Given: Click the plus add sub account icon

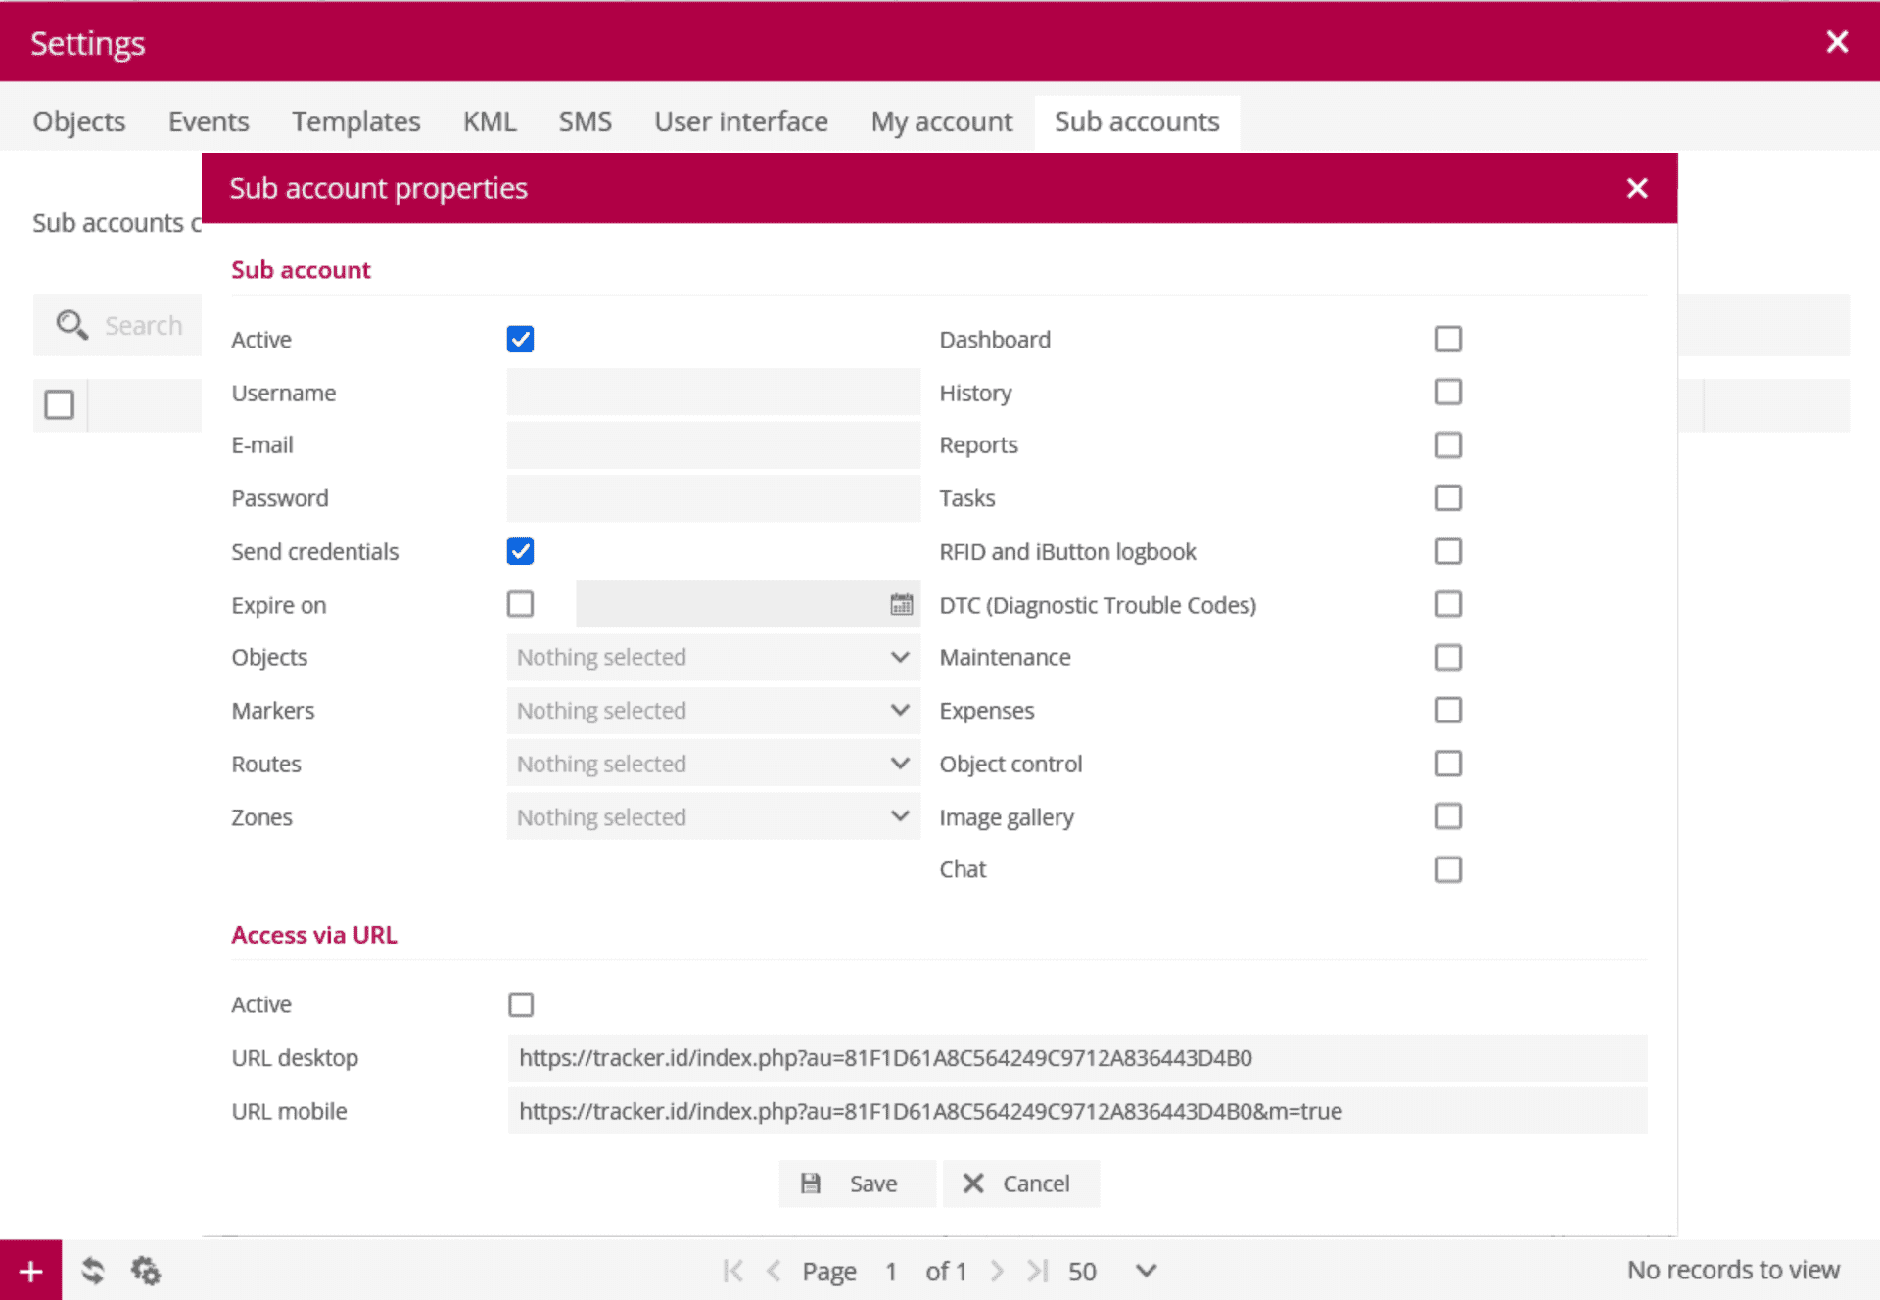Looking at the screenshot, I should coord(30,1271).
